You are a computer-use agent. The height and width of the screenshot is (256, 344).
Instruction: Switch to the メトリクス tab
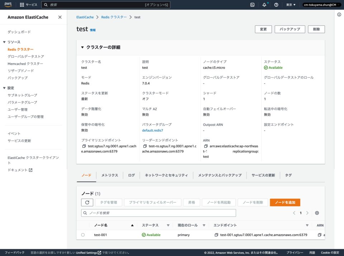pos(110,175)
